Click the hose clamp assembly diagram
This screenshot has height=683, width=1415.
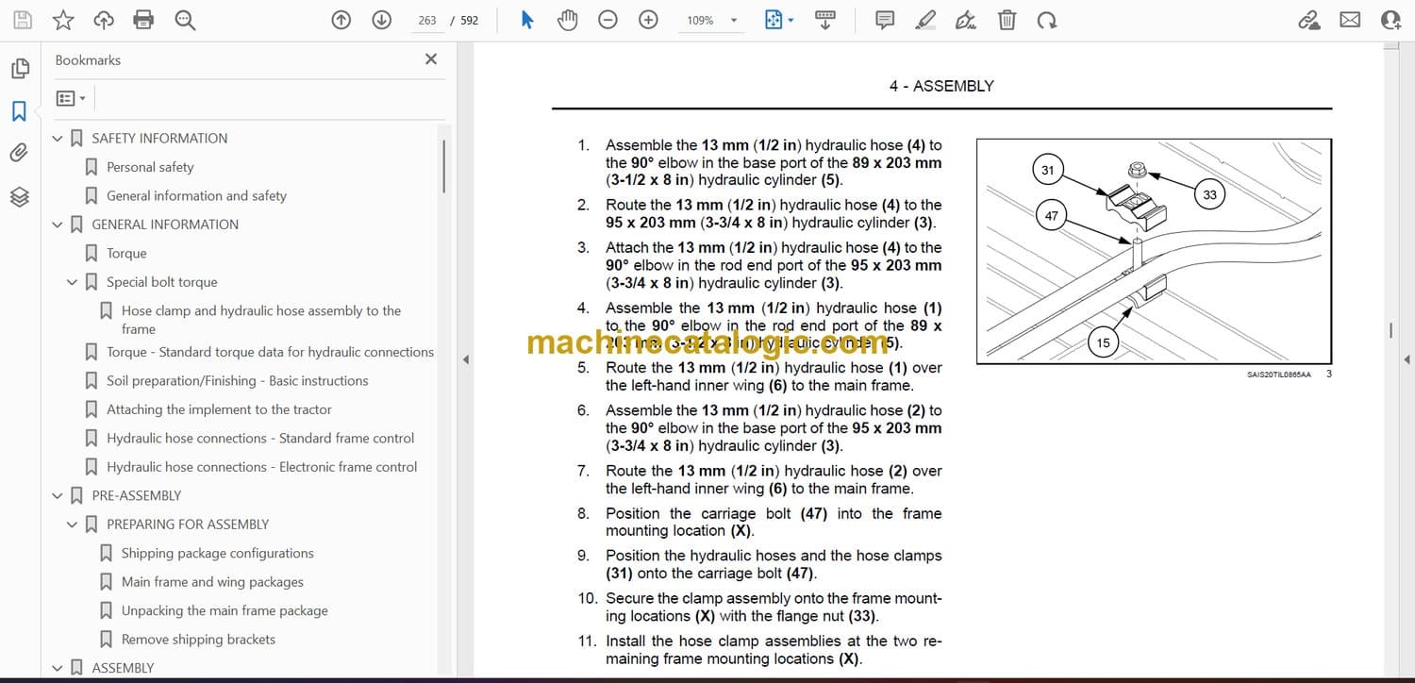(1154, 251)
